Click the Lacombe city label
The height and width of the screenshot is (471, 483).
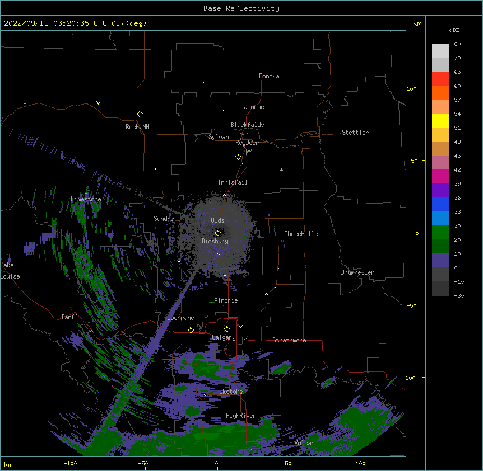tap(252, 107)
